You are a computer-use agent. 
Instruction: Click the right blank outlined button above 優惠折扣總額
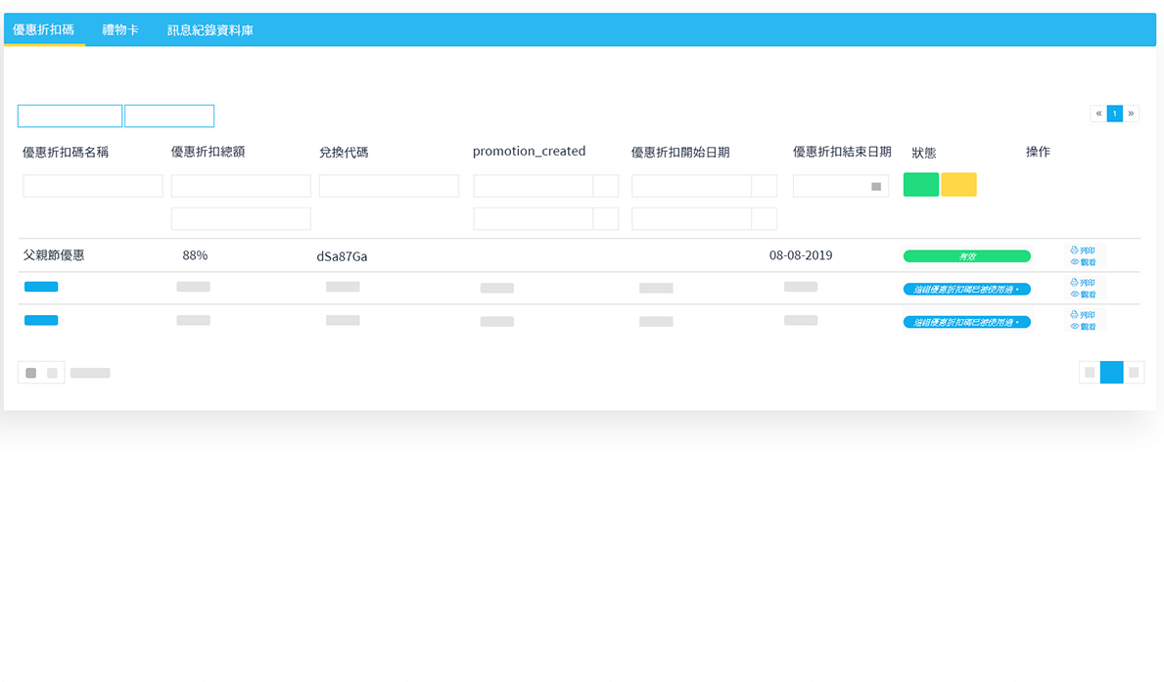click(169, 115)
